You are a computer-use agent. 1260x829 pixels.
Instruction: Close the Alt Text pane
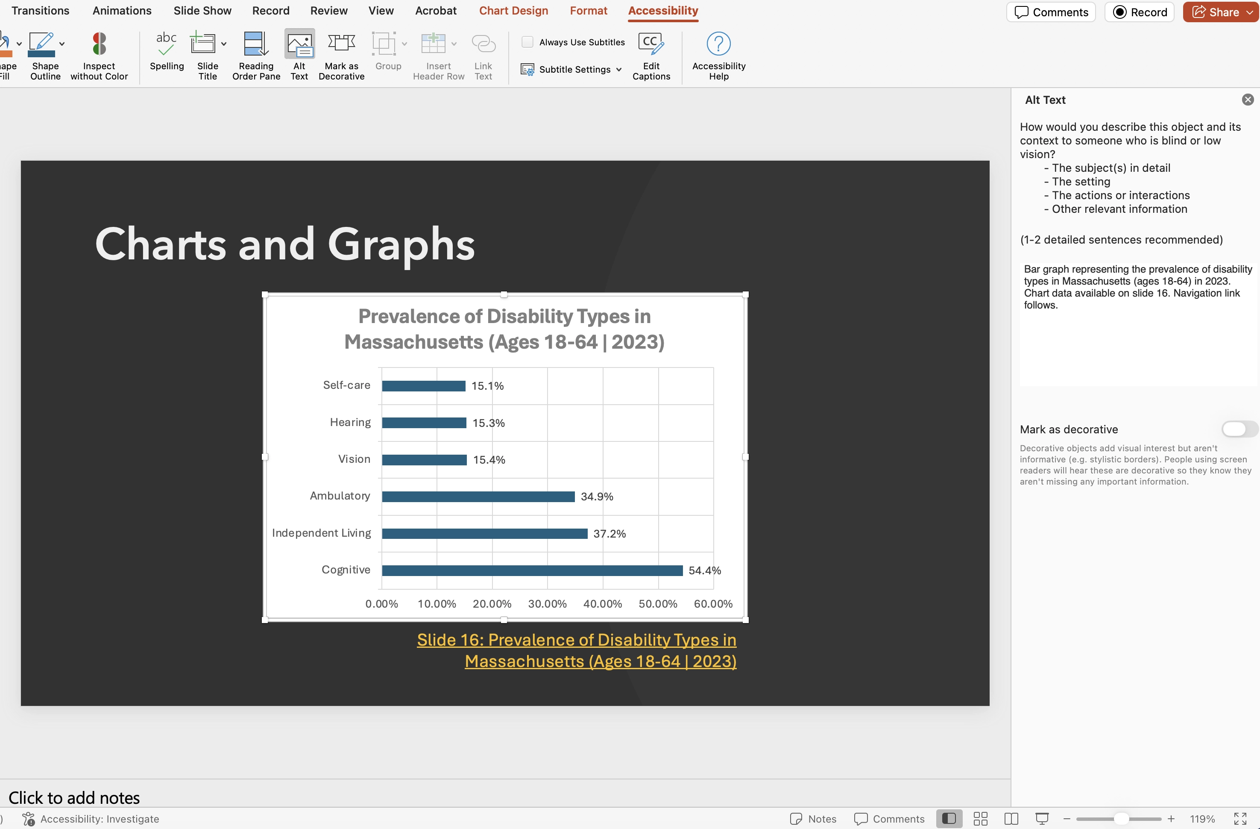(x=1248, y=100)
